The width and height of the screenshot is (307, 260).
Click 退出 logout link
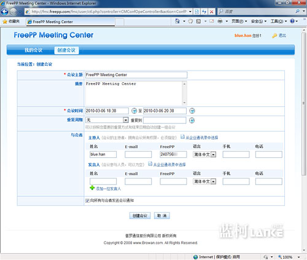282,36
